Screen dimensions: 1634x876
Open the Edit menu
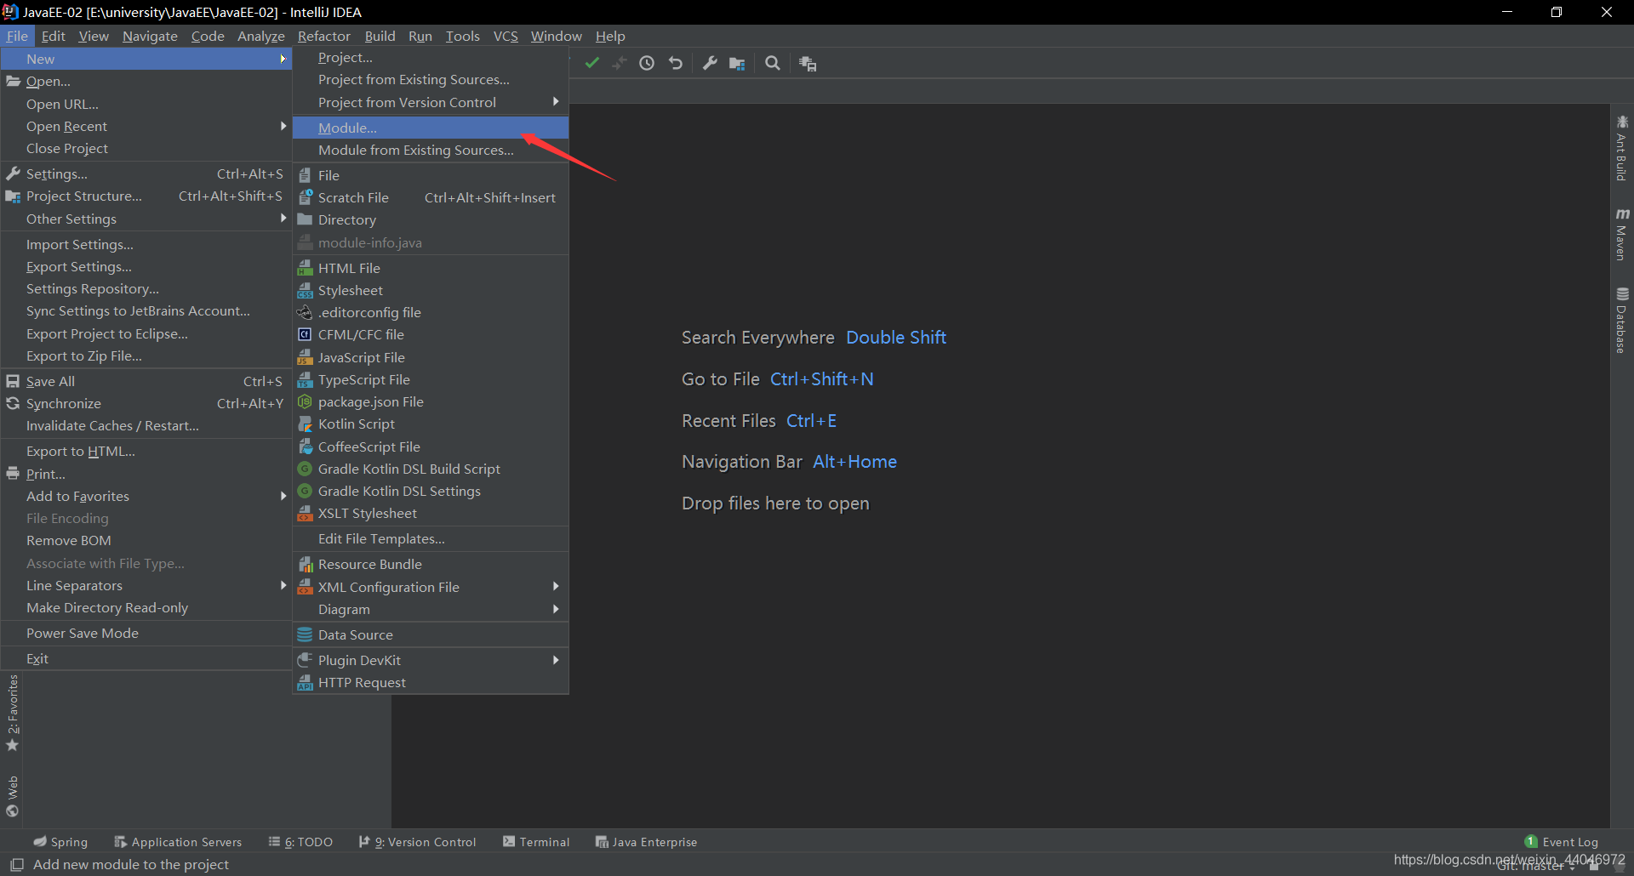point(53,36)
